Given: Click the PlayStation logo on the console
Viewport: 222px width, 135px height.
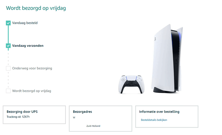Looking at the screenshot, I should click(x=155, y=39).
